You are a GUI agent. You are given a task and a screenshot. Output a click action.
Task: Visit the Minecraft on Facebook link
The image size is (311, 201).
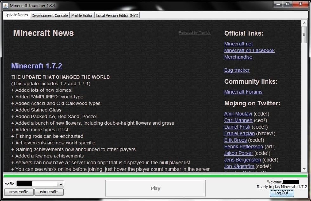click(x=249, y=50)
